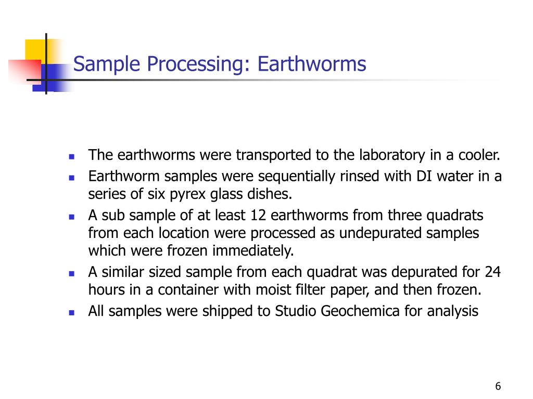Click the text 'transported to the laboratory in a cooler'
The image size is (533, 399).
pyautogui.click(x=367, y=155)
